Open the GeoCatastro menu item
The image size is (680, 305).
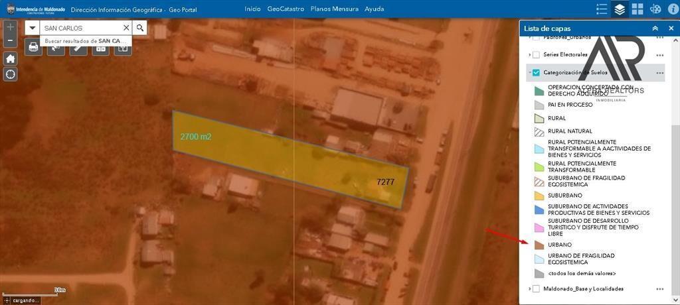coord(286,9)
